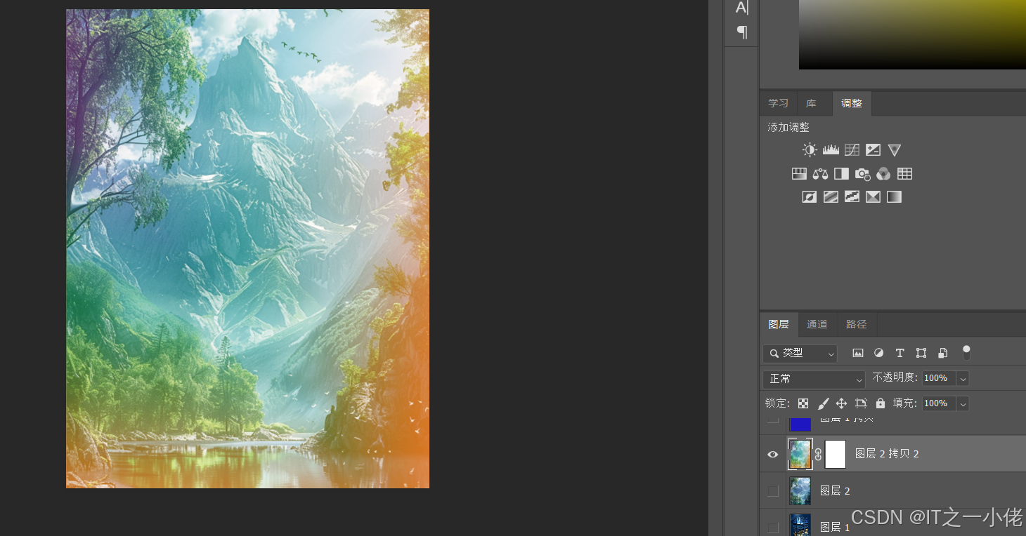The image size is (1026, 536).
Task: Open the Character panel icon
Action: pyautogui.click(x=741, y=8)
